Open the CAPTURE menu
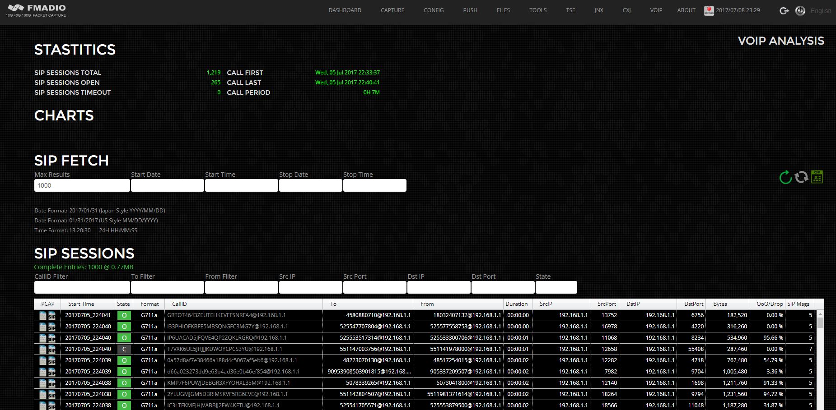836x410 pixels. [392, 10]
